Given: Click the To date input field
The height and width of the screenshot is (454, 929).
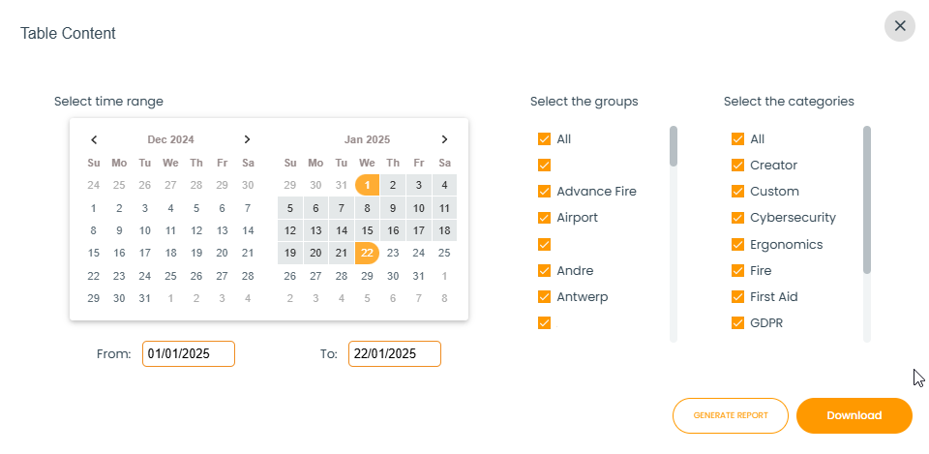Looking at the screenshot, I should (394, 354).
